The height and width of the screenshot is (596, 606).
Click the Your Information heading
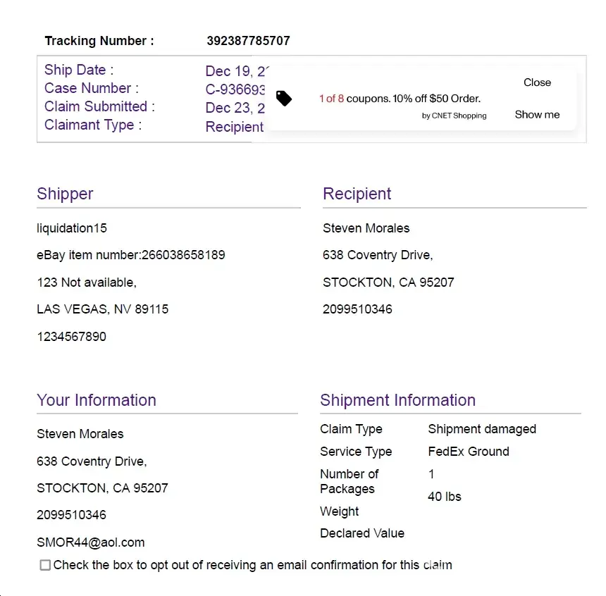pyautogui.click(x=97, y=400)
